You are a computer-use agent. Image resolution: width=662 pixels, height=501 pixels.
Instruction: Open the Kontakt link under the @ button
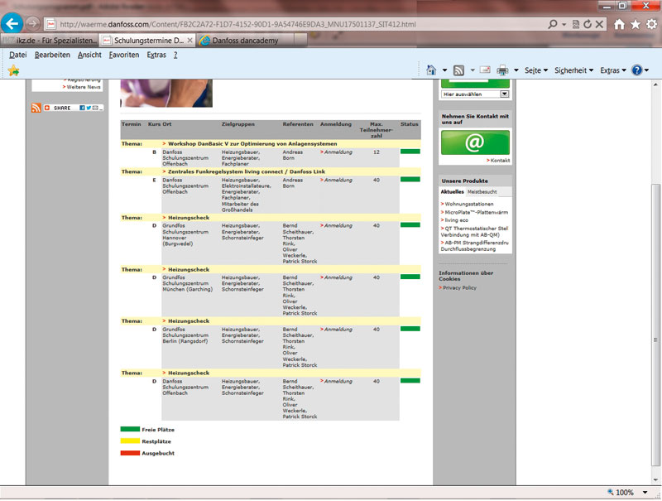point(499,161)
